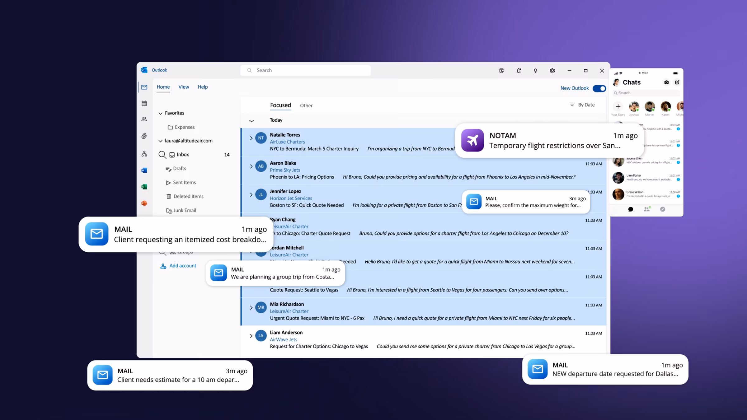Open the Calendar icon in Outlook sidebar
Image resolution: width=747 pixels, height=420 pixels.
click(144, 103)
